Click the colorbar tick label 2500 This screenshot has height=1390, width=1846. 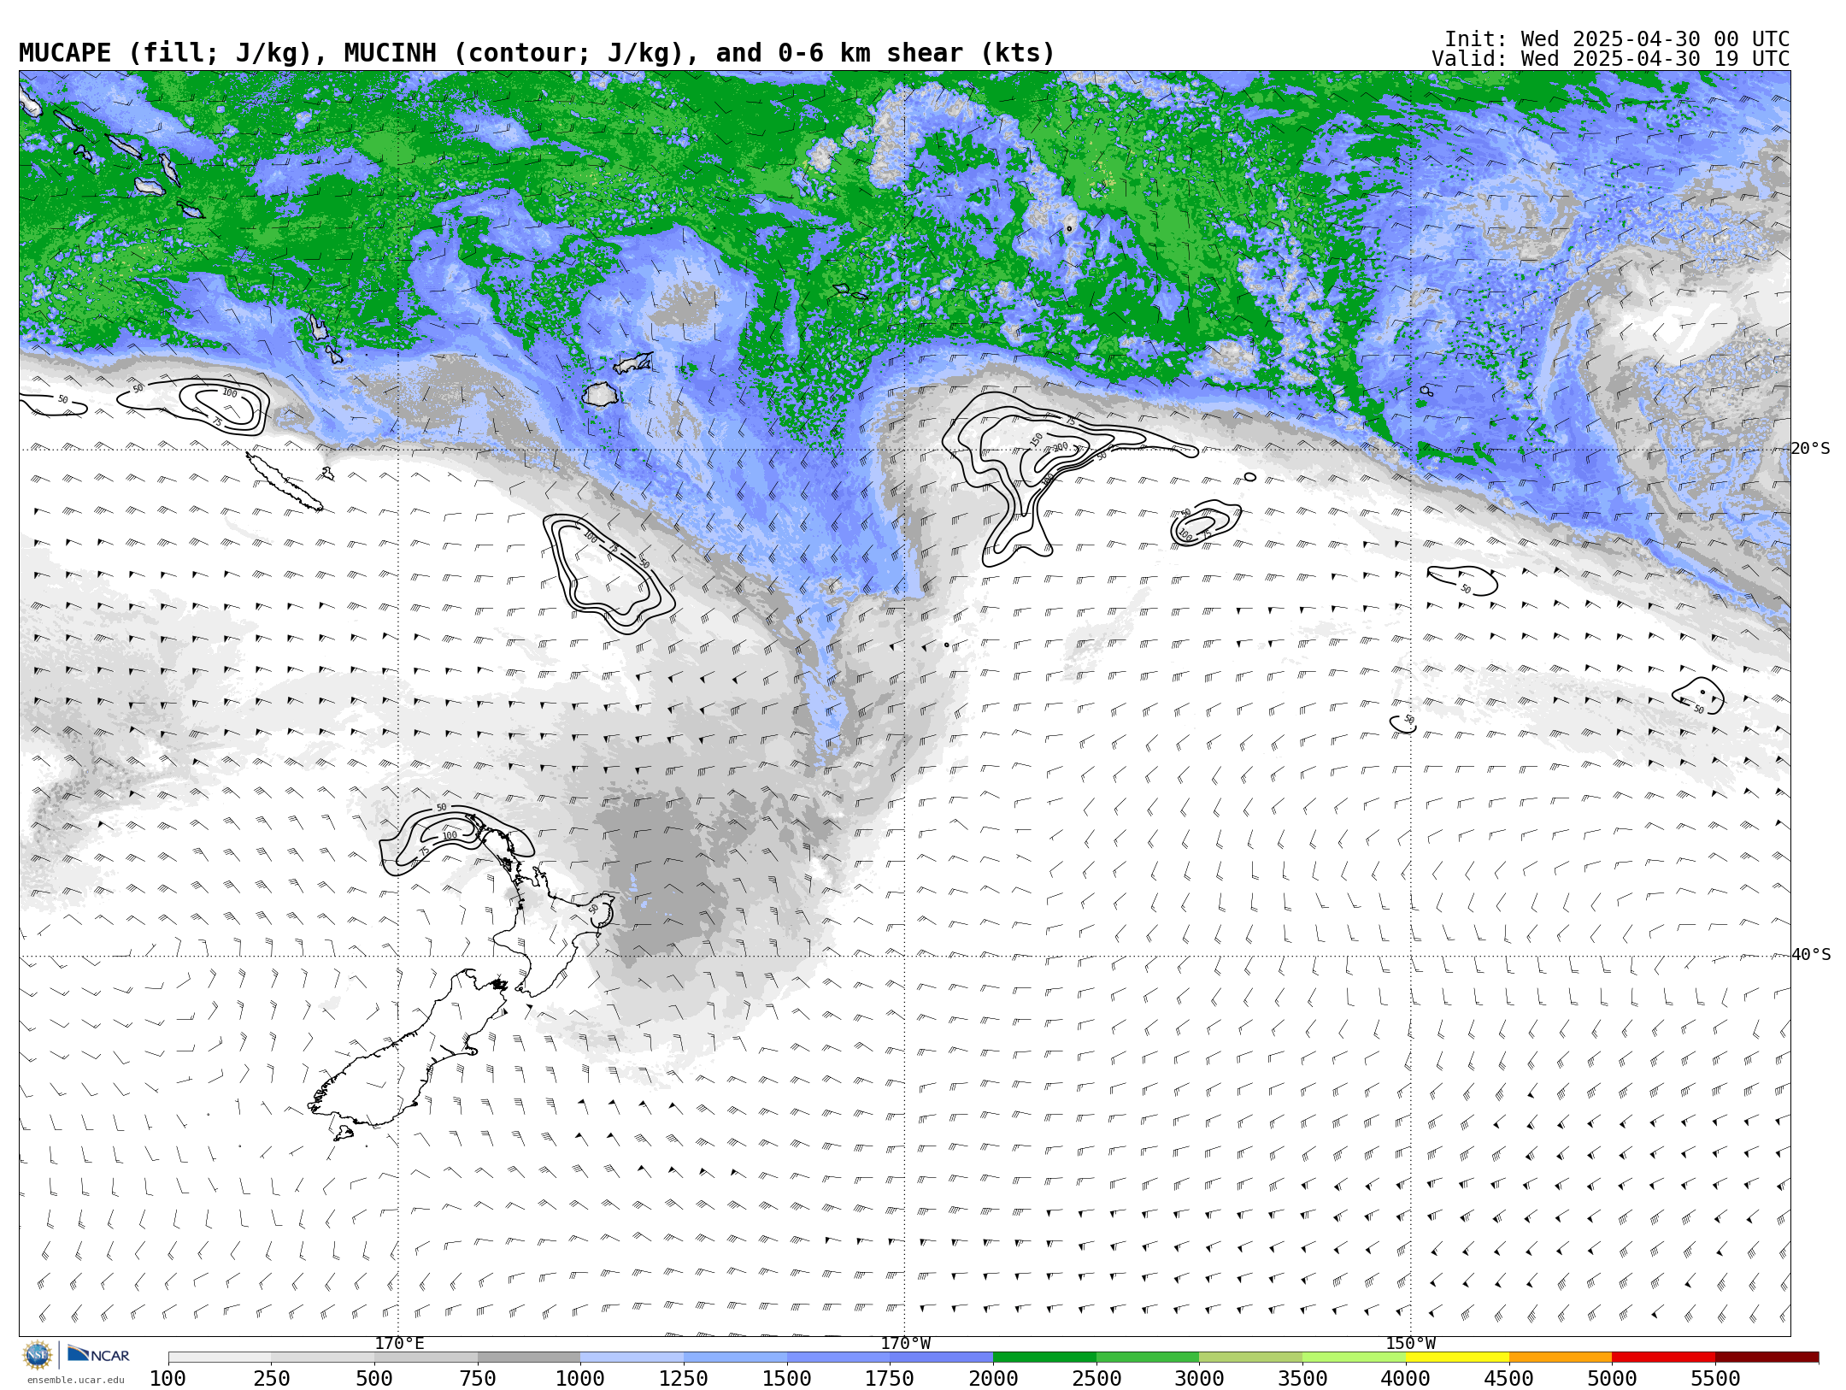pos(1096,1379)
